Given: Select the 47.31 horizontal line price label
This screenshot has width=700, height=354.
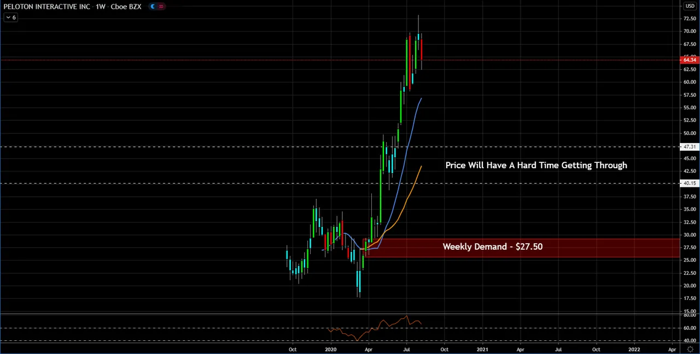Looking at the screenshot, I should tap(690, 147).
